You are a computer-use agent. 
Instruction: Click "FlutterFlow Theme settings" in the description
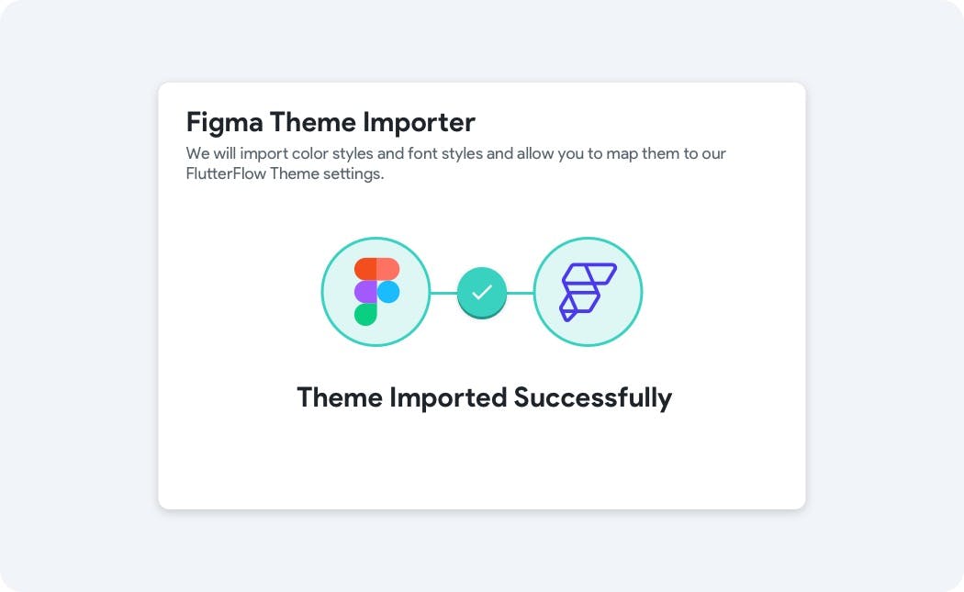284,173
